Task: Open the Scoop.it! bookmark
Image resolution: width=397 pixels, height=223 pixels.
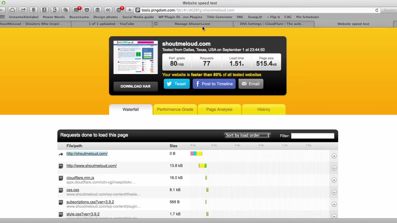Action: [255, 17]
